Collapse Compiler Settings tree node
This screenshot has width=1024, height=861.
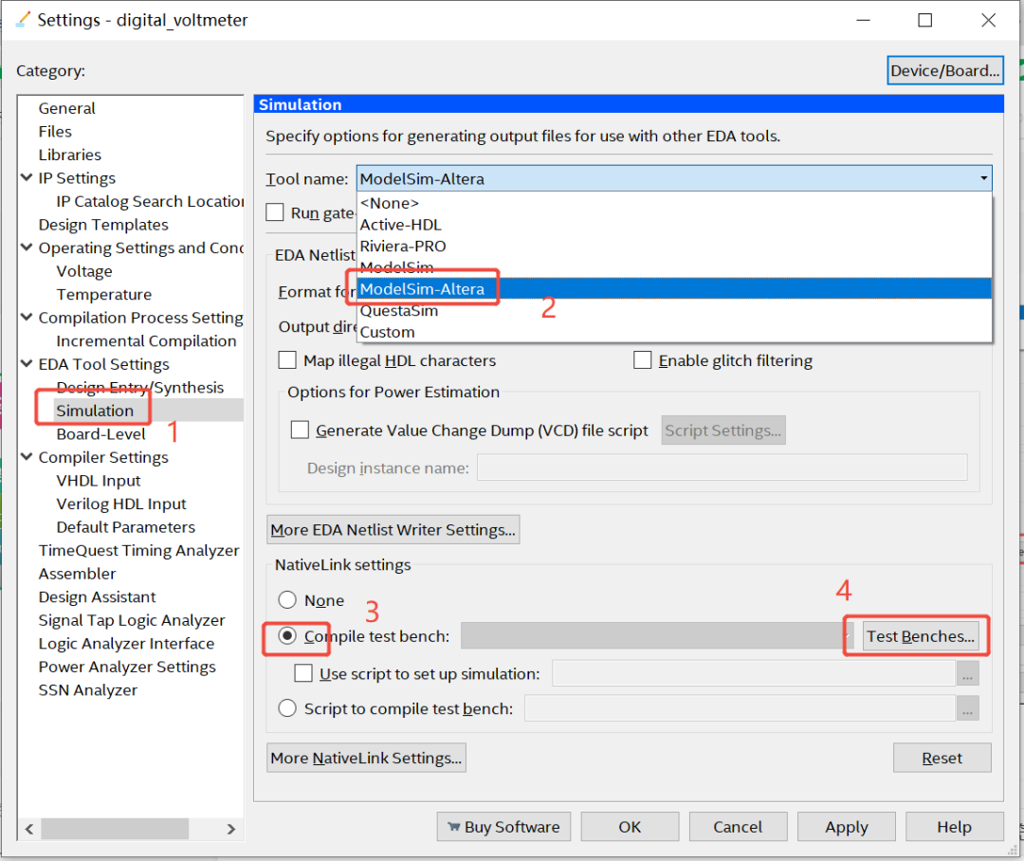[27, 457]
